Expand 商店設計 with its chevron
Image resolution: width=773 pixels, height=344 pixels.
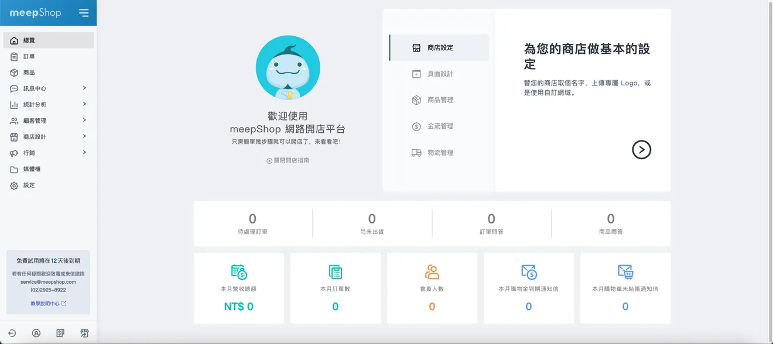pyautogui.click(x=84, y=136)
